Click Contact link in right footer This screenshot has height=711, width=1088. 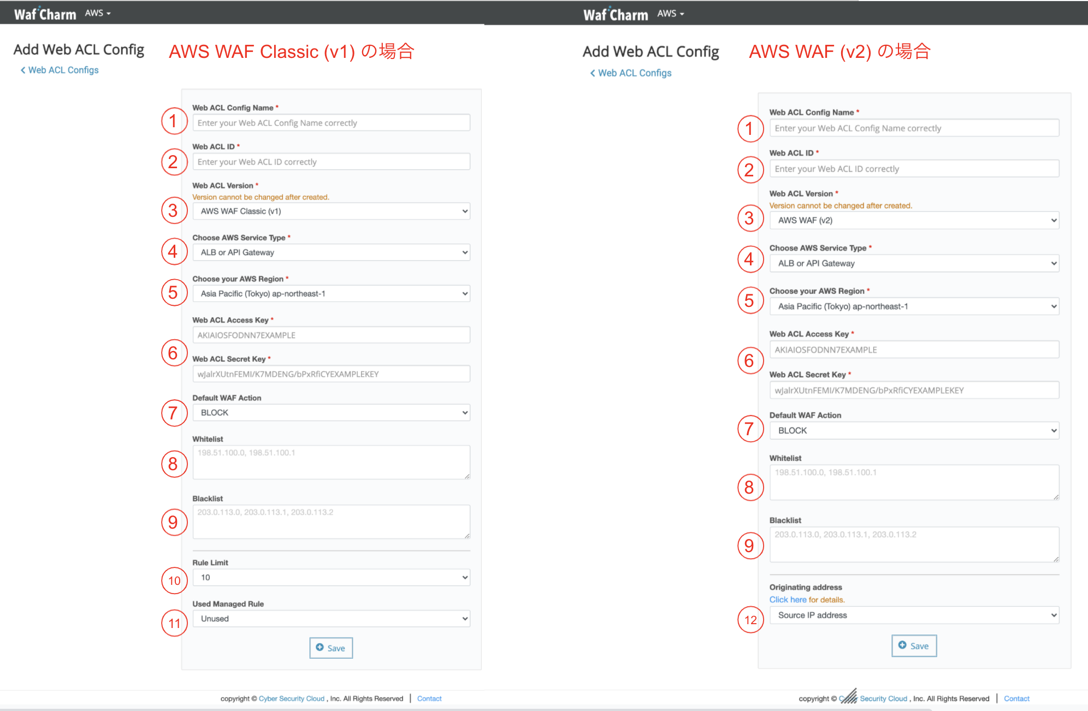[x=1016, y=698]
